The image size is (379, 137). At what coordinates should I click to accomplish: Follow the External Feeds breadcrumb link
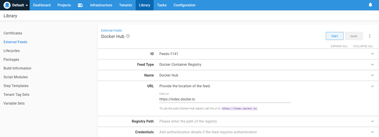(x=111, y=30)
